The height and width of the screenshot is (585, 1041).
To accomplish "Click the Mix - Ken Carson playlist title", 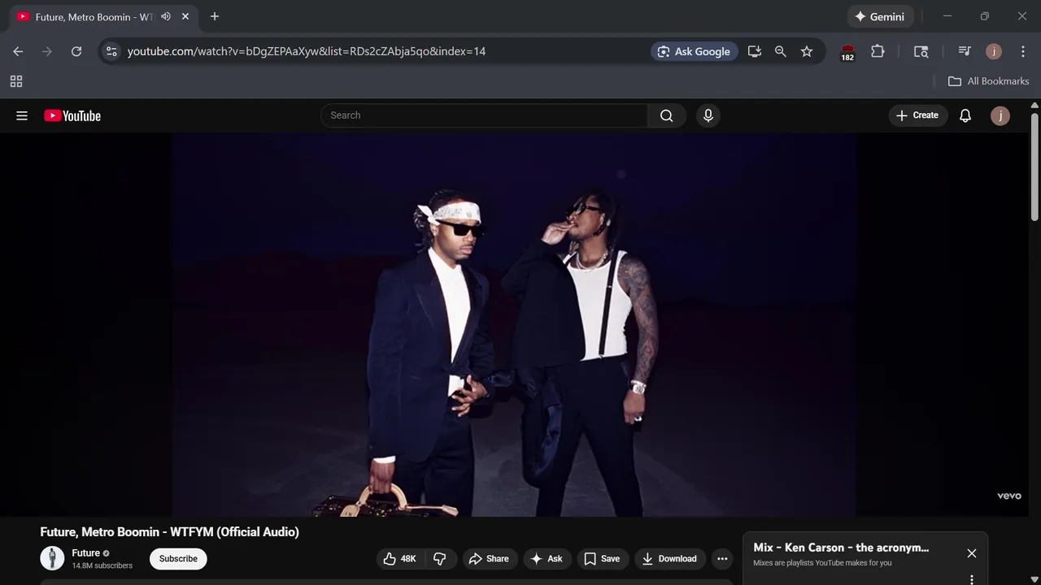I will (x=841, y=548).
